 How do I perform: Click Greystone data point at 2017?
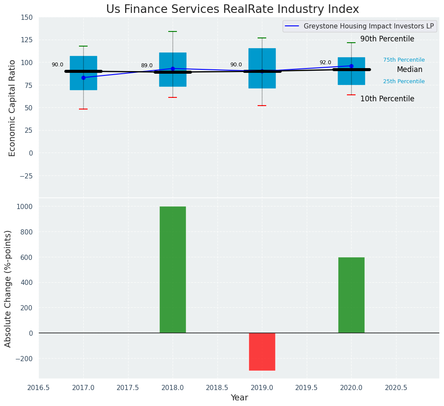click(x=83, y=78)
